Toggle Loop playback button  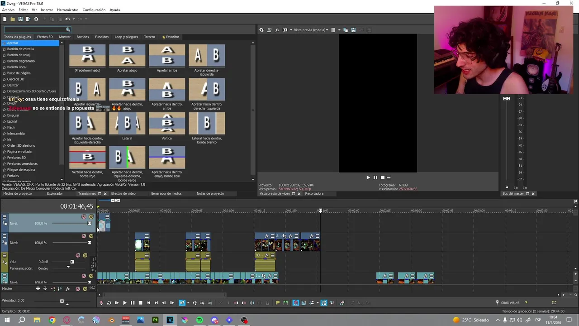click(109, 303)
